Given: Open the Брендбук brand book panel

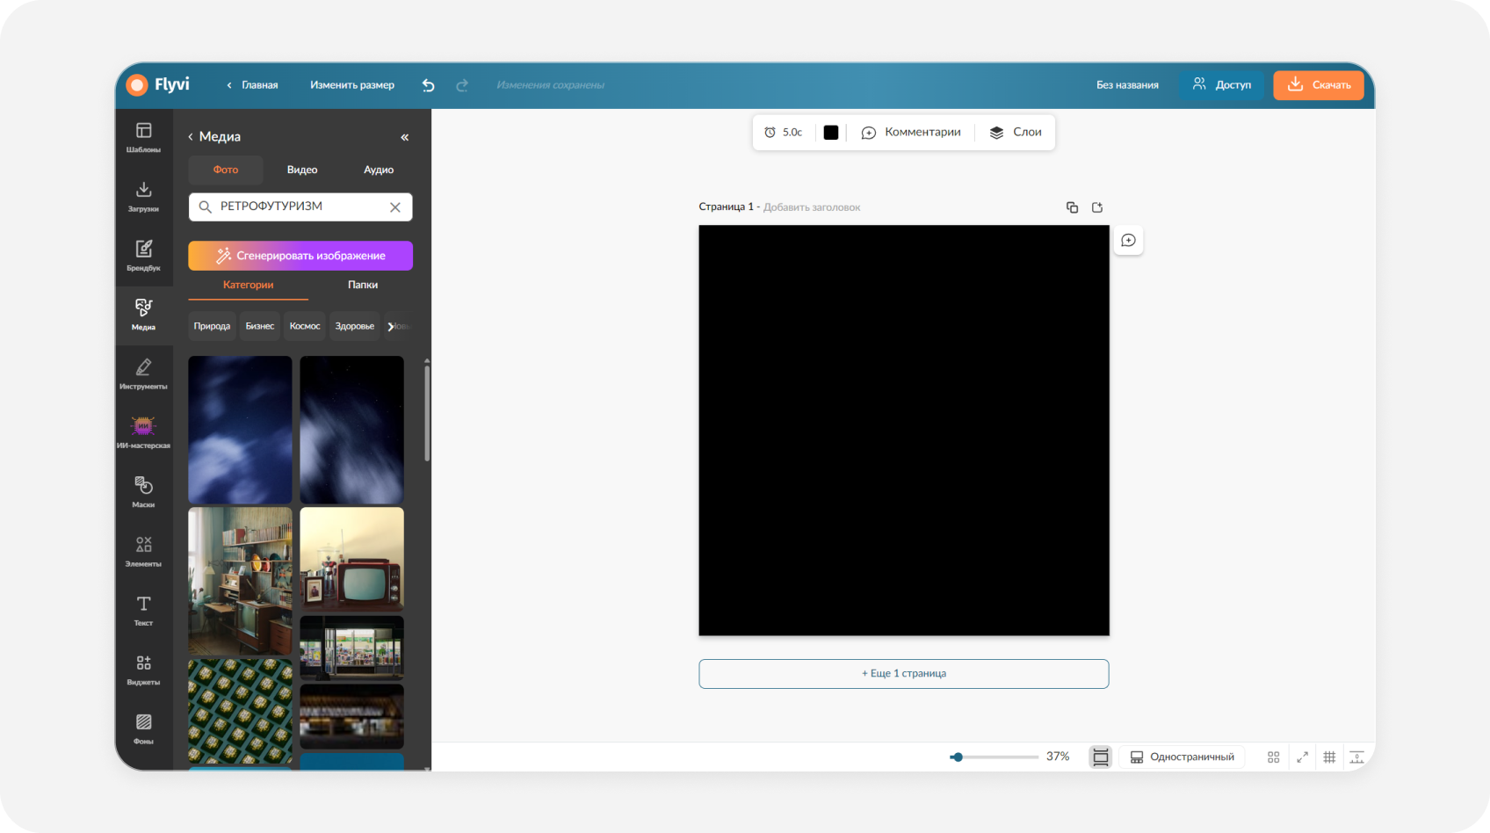Looking at the screenshot, I should tap(143, 256).
